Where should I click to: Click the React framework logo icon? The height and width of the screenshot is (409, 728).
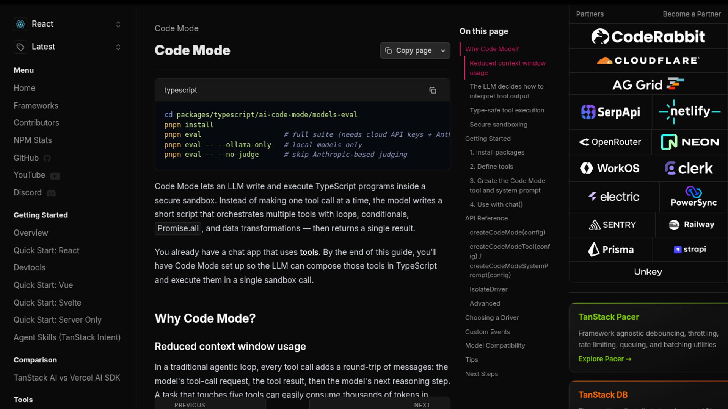click(20, 24)
